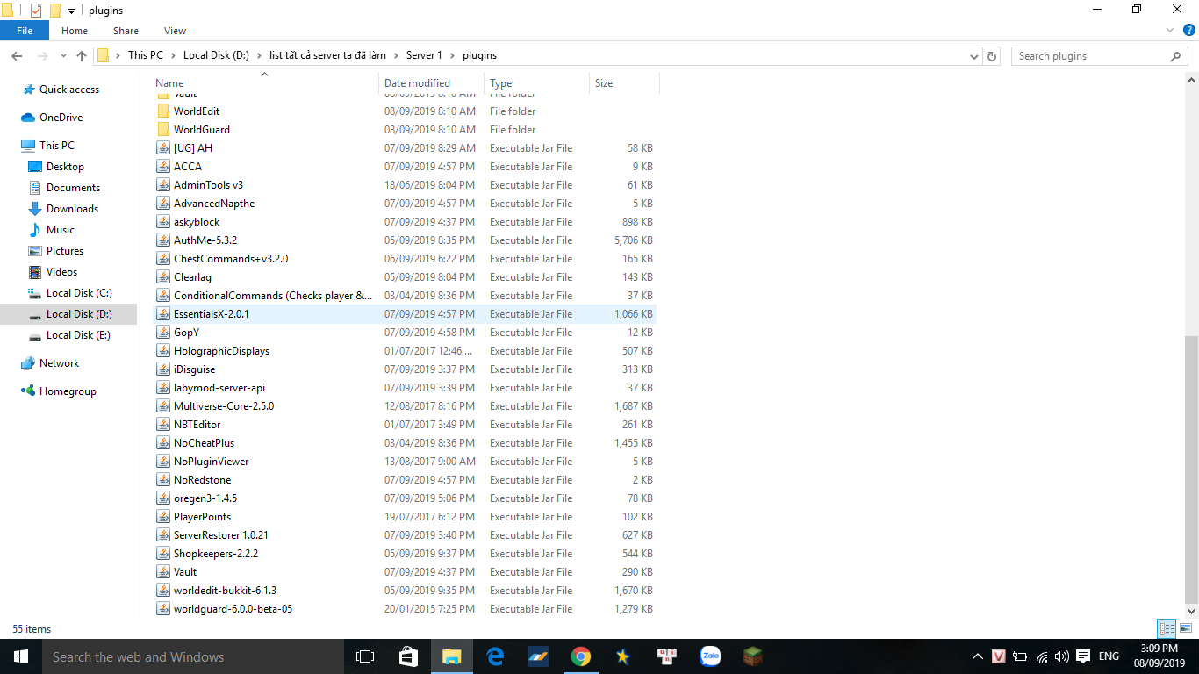Open the File menu
This screenshot has width=1199, height=674.
coord(25,31)
